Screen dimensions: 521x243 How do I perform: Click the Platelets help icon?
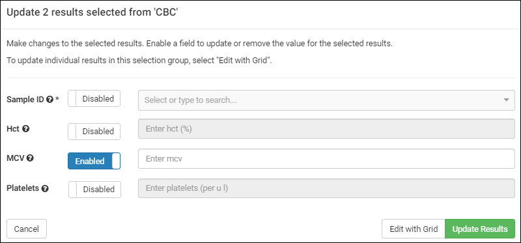[45, 188]
